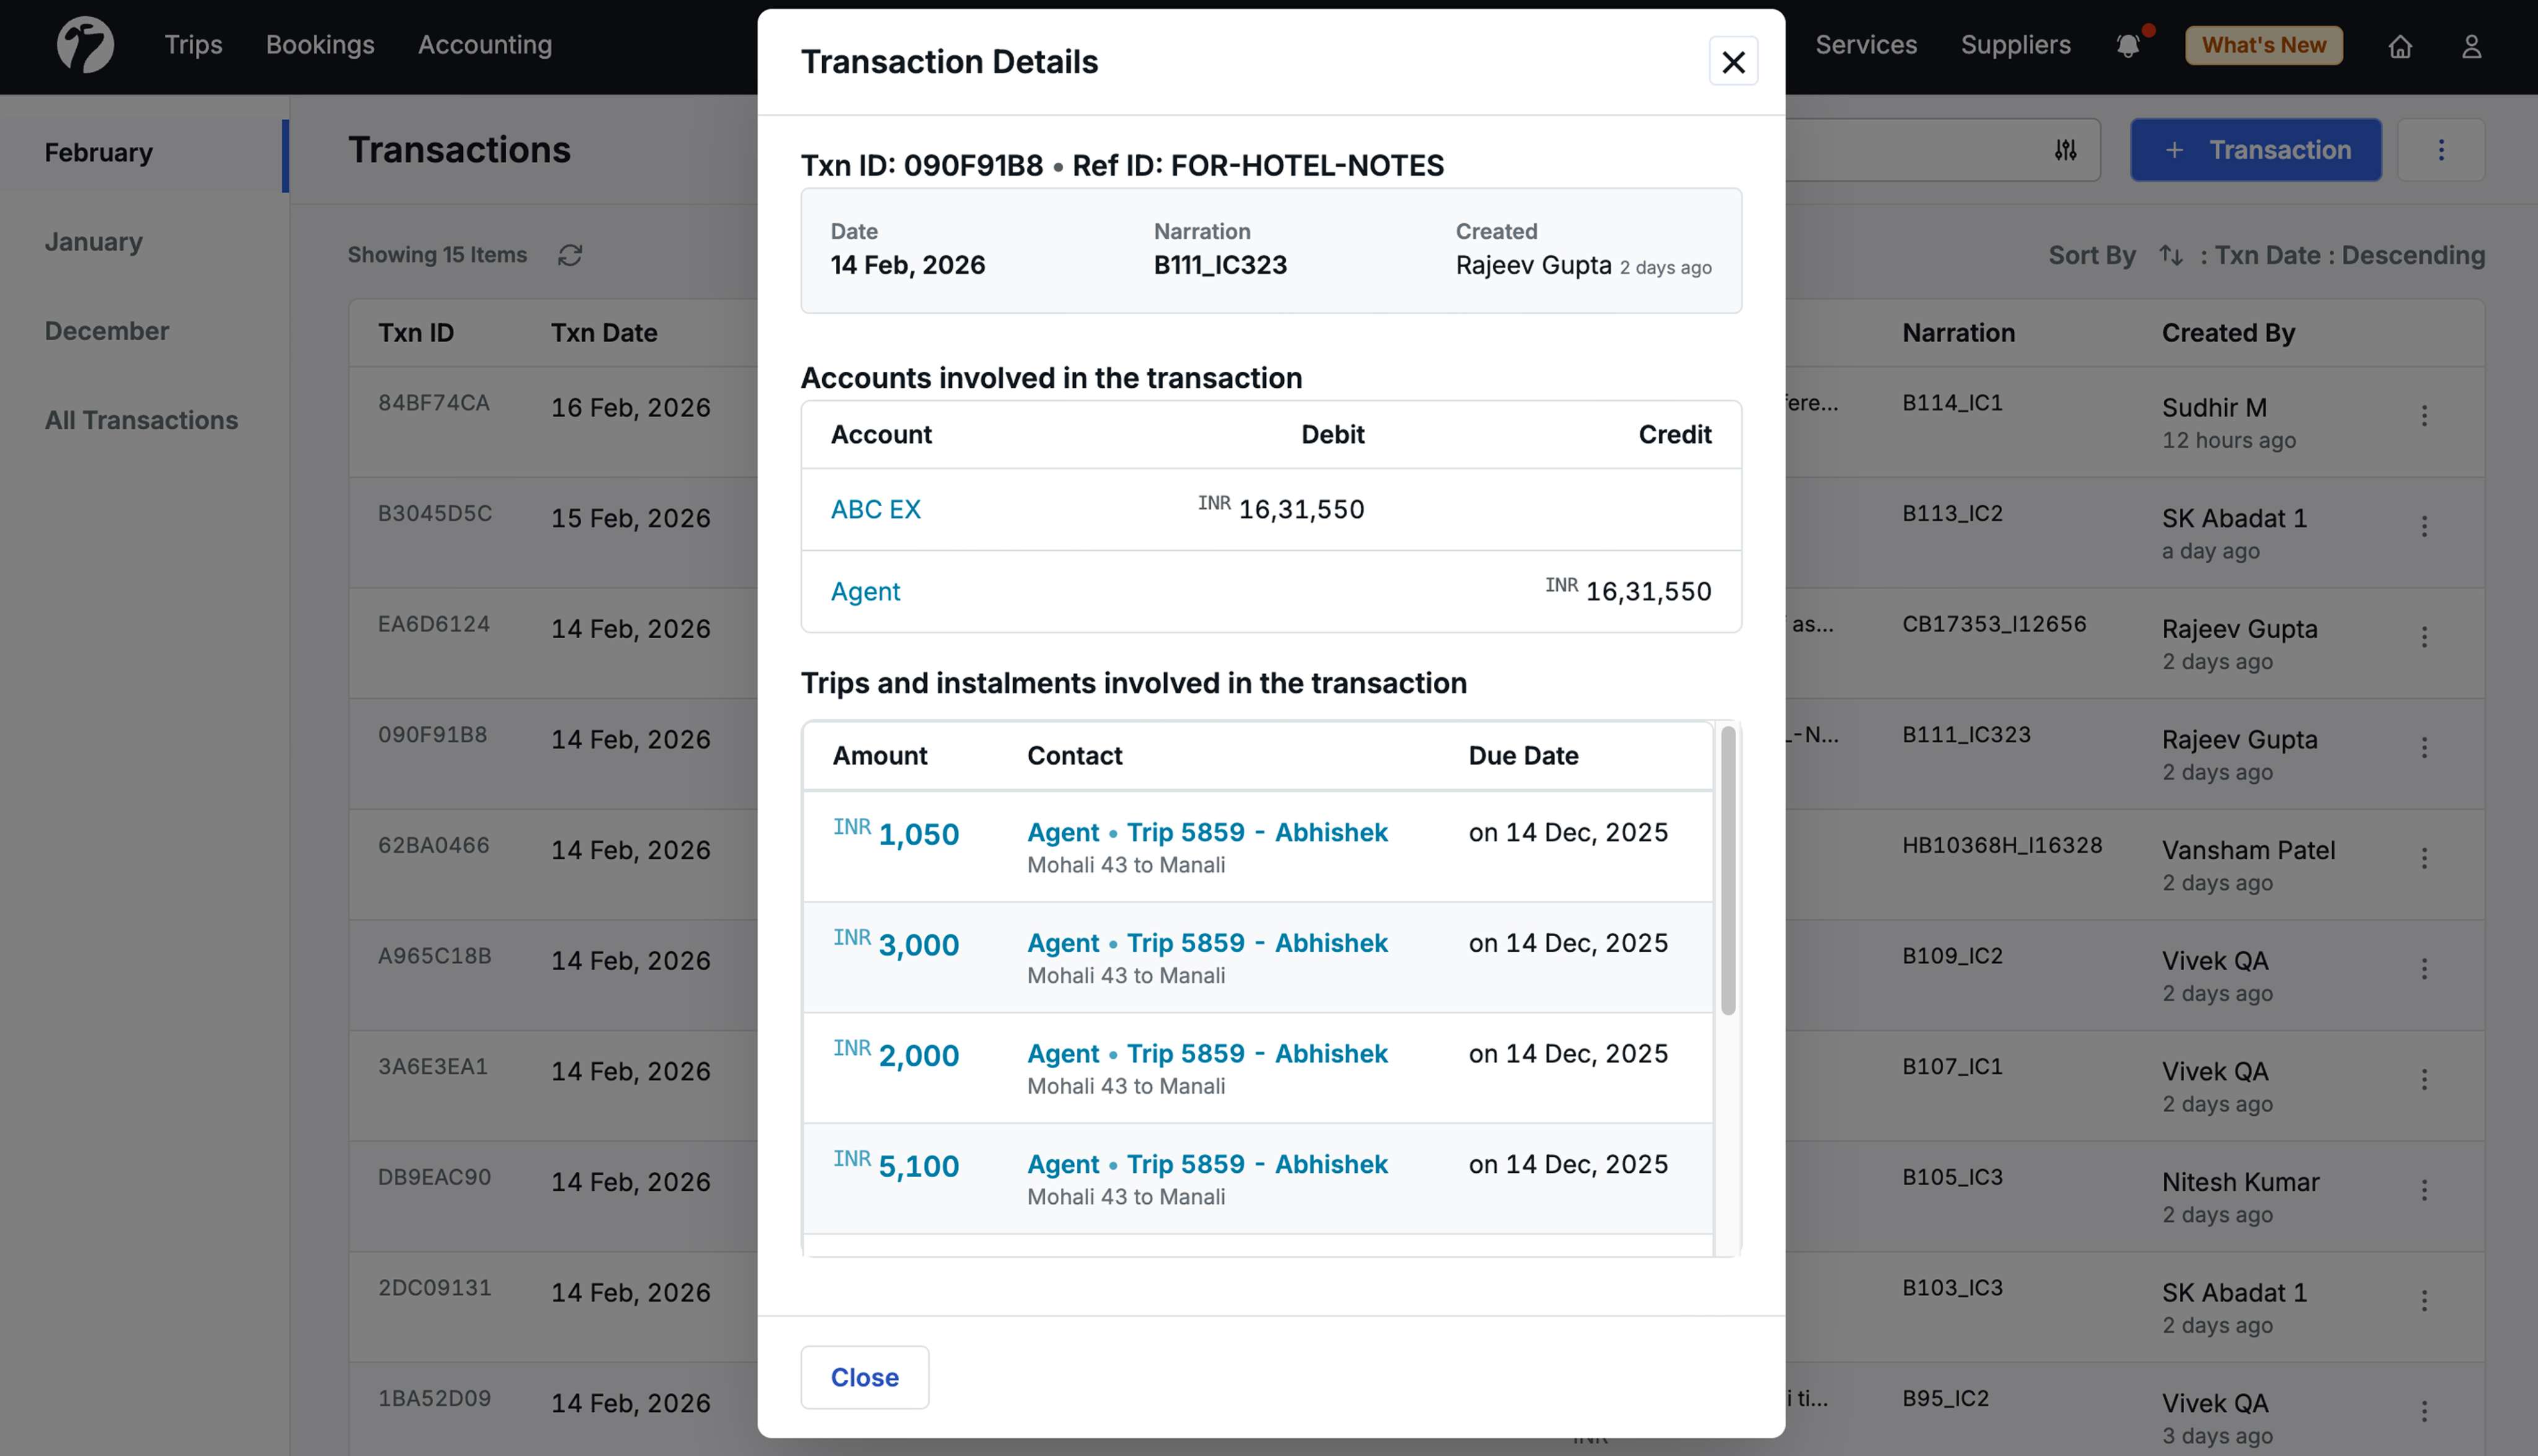Viewport: 2538px width, 1456px height.
Task: Open INR 3,000 Trip 5859 Abhishek link
Action: tap(1257, 943)
